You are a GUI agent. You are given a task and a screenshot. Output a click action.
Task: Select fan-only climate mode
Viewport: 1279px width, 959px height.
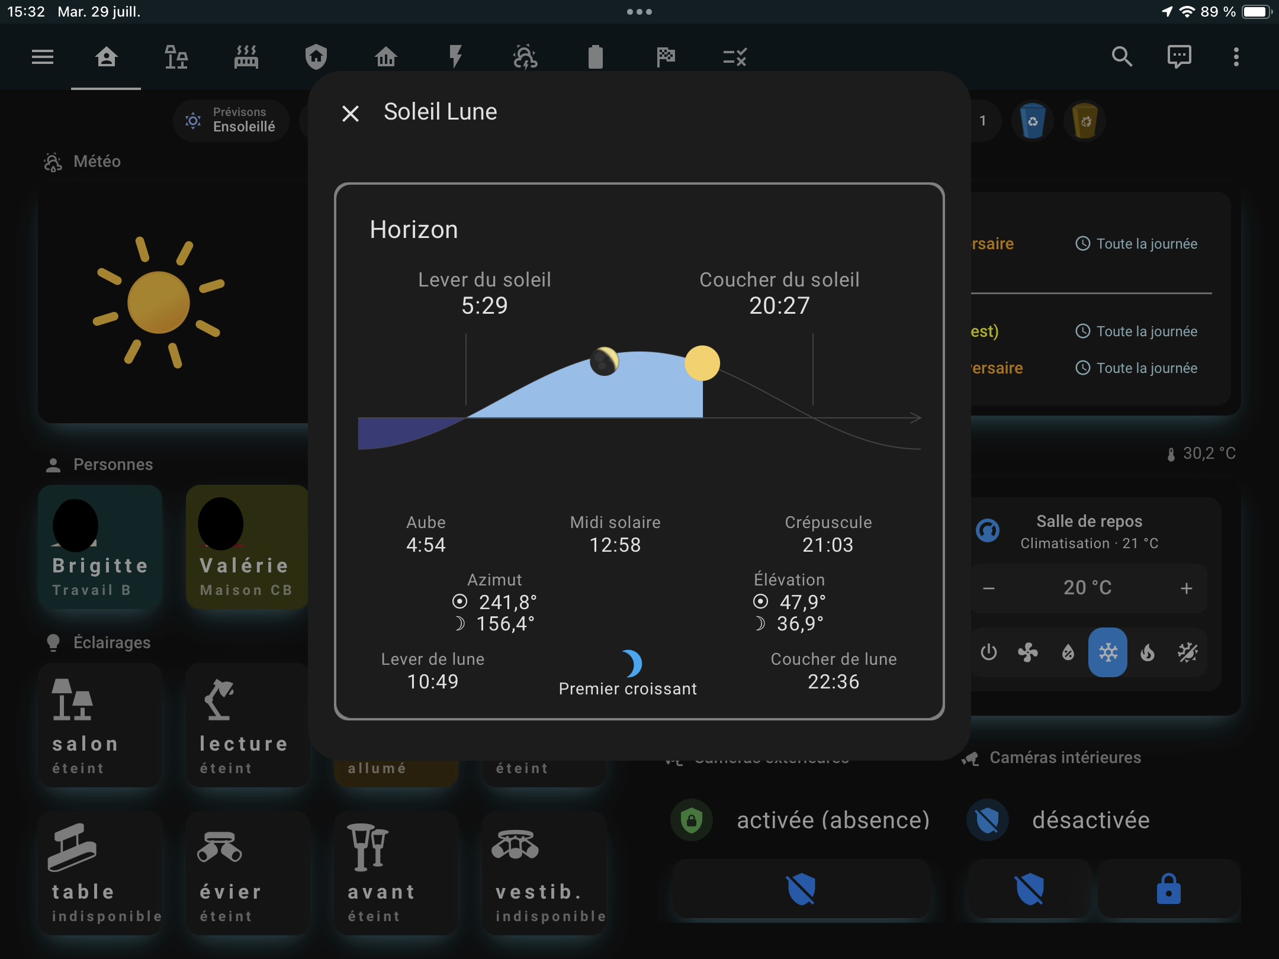1028,652
